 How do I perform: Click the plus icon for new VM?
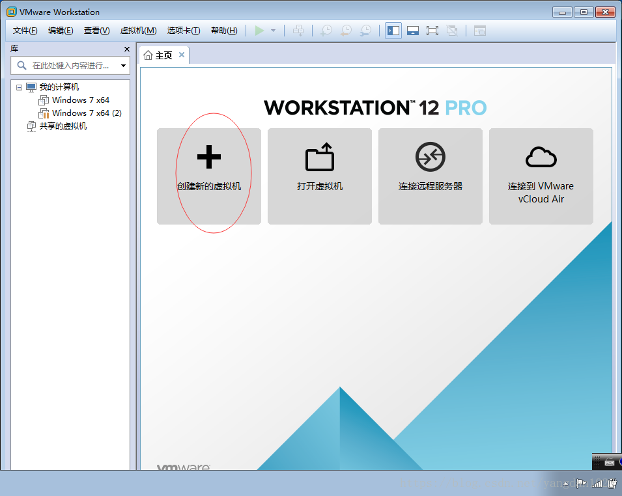[209, 157]
